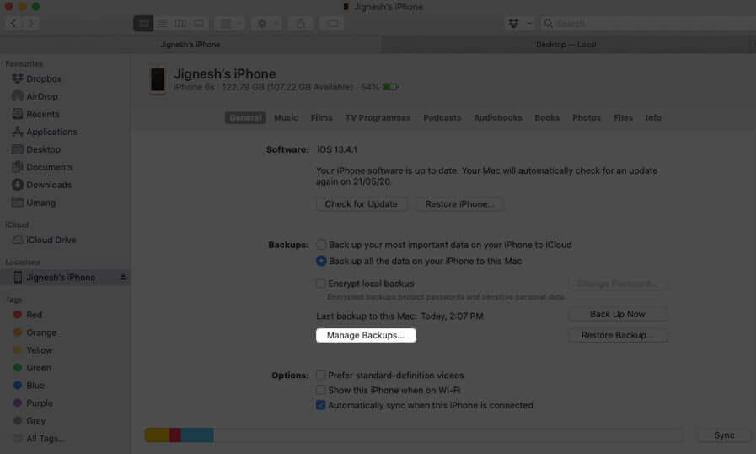Click the Restore iPhone button
Viewport: 756px width, 454px height.
click(x=459, y=204)
